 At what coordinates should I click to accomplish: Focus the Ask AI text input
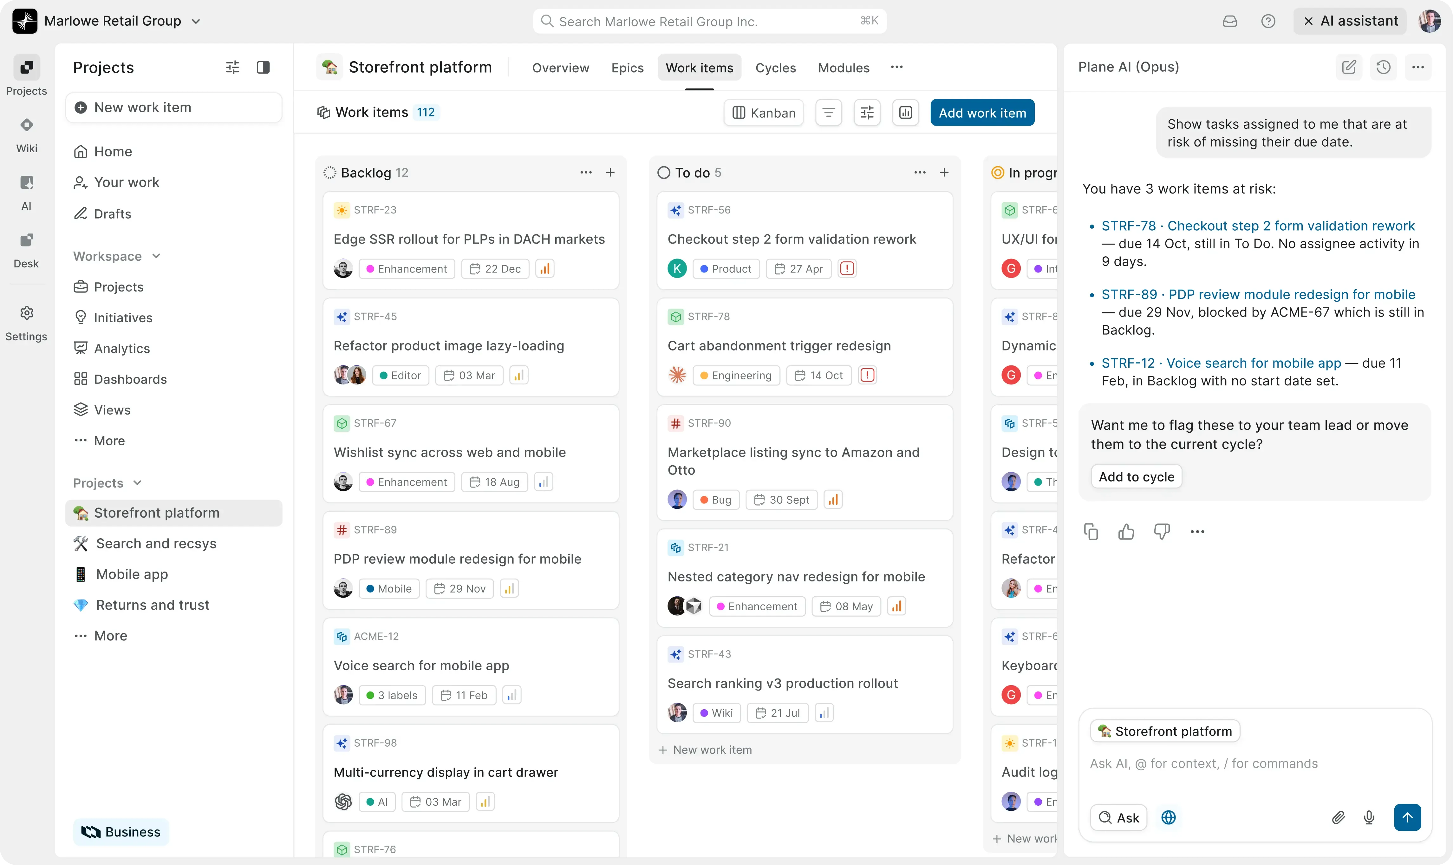(1255, 763)
